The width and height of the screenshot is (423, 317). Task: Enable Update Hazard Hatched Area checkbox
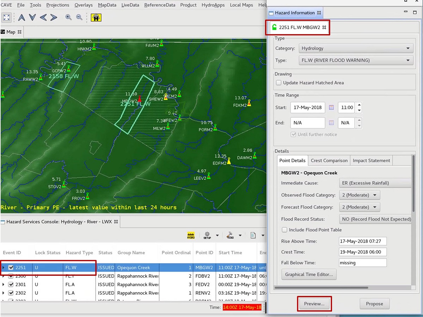click(x=279, y=83)
